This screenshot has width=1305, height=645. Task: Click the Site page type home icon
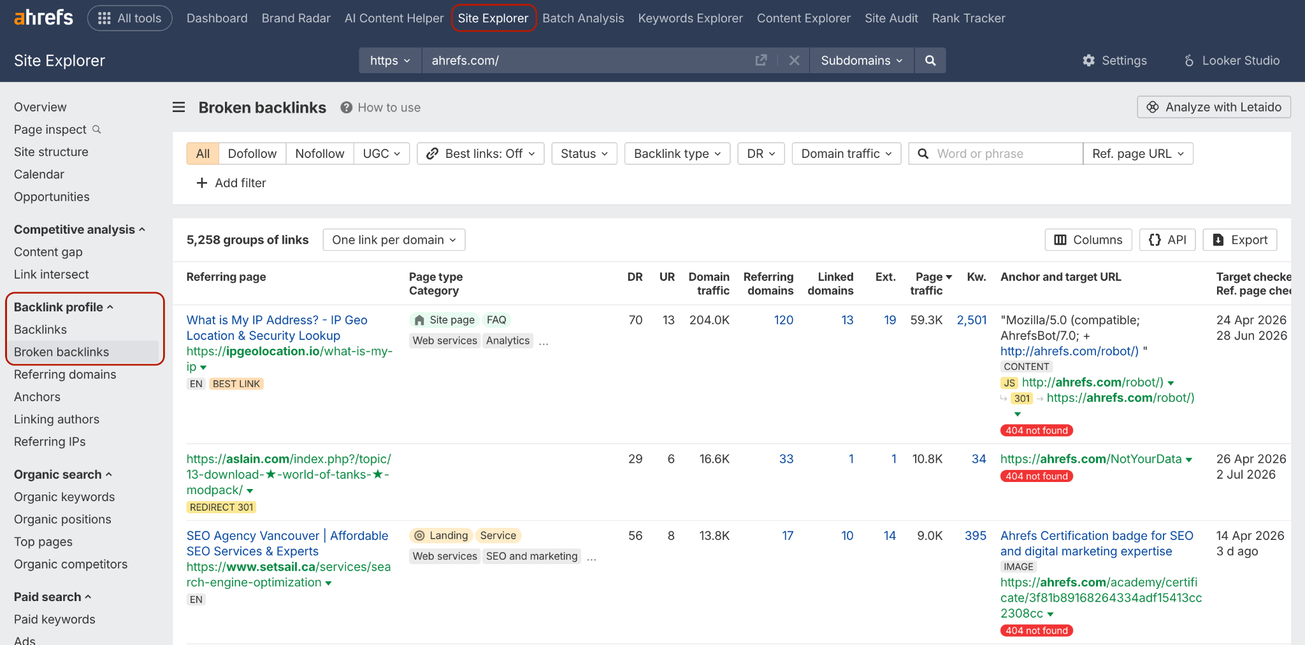tap(419, 320)
